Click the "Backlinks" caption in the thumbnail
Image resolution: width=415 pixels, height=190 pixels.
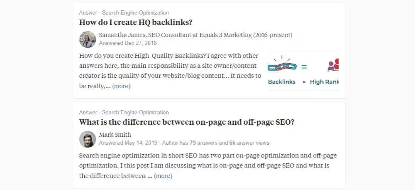click(x=282, y=82)
